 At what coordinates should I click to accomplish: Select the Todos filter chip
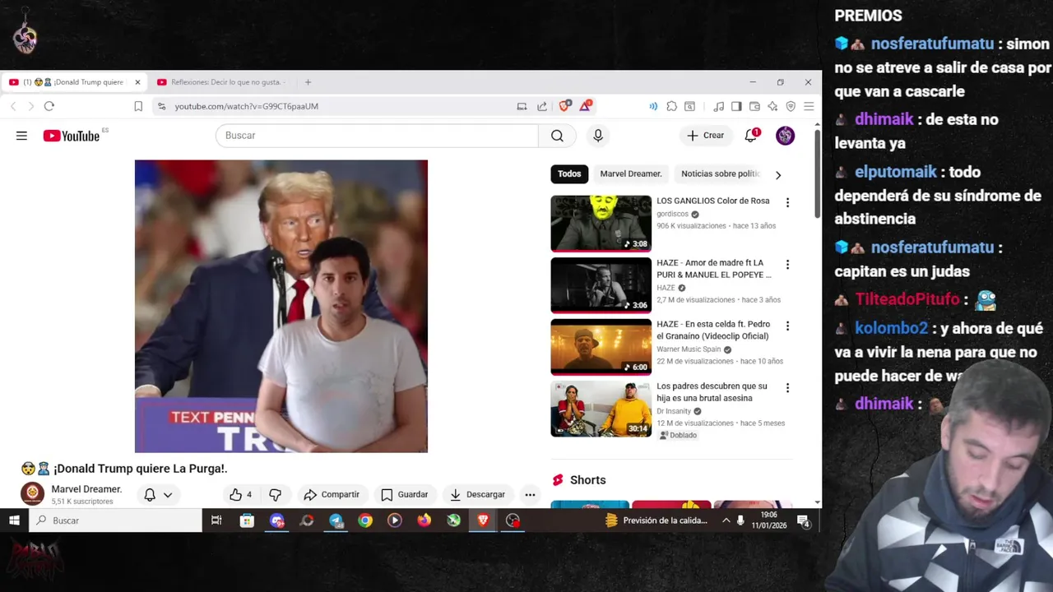click(569, 173)
